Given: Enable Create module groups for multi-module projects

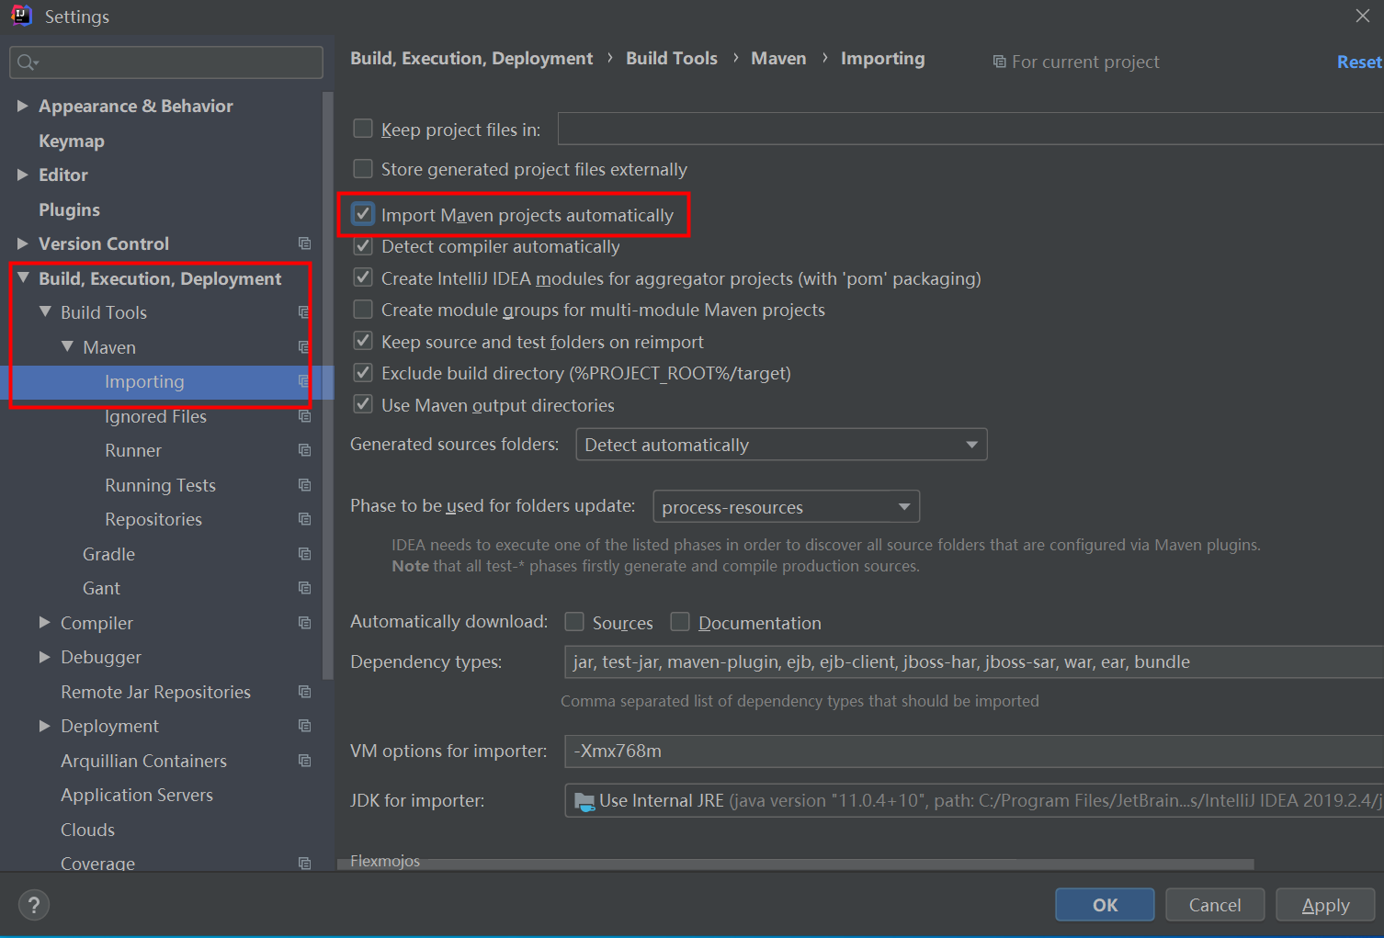Looking at the screenshot, I should pos(363,310).
